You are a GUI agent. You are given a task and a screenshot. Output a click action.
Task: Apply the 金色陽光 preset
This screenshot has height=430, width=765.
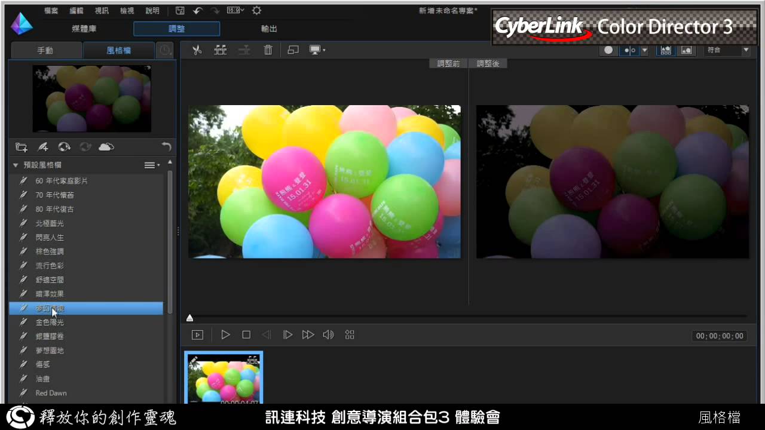pyautogui.click(x=86, y=322)
